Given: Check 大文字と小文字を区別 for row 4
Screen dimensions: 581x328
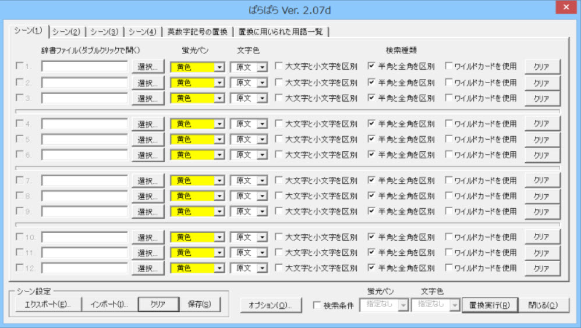Looking at the screenshot, I should click(x=279, y=123).
